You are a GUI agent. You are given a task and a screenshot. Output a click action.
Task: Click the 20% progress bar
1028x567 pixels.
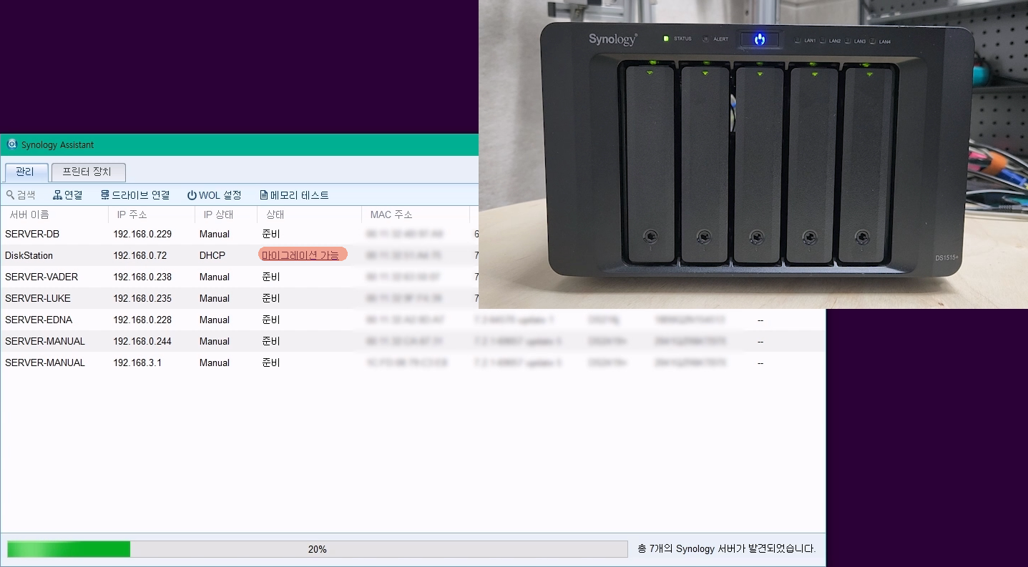[x=317, y=549]
